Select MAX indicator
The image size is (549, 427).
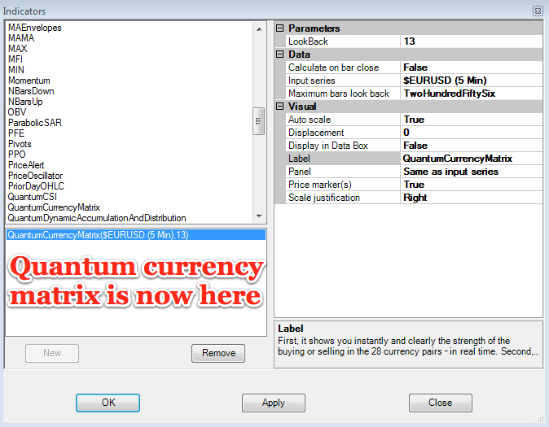17,49
